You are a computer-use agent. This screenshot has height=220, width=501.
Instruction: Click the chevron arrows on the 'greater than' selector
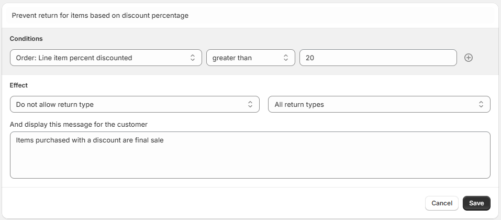[x=286, y=58]
